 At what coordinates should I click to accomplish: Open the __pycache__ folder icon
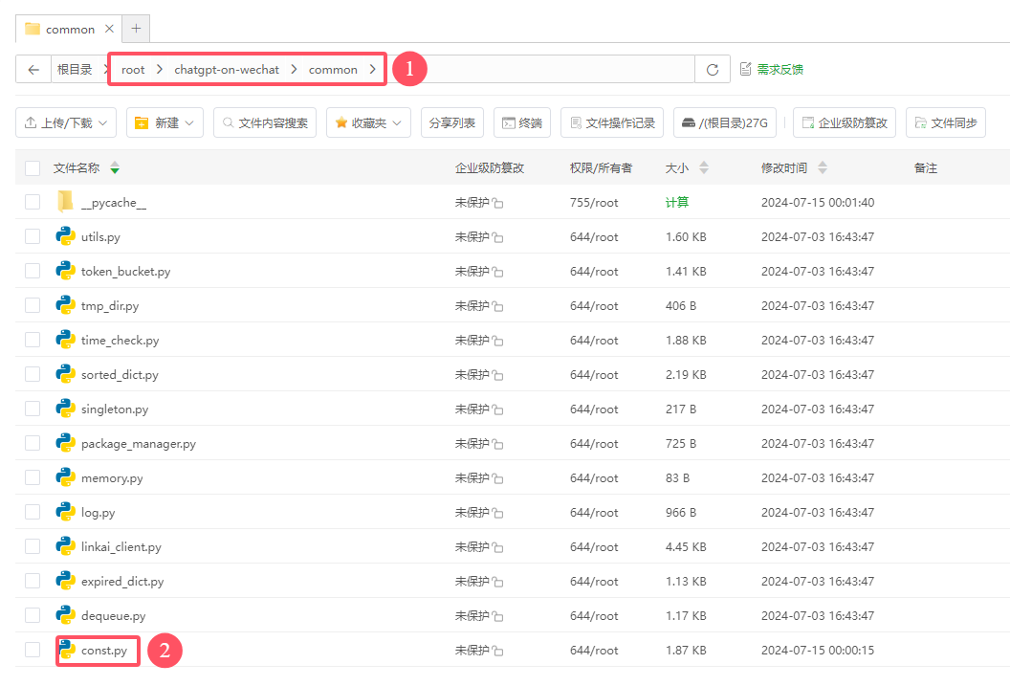point(66,202)
